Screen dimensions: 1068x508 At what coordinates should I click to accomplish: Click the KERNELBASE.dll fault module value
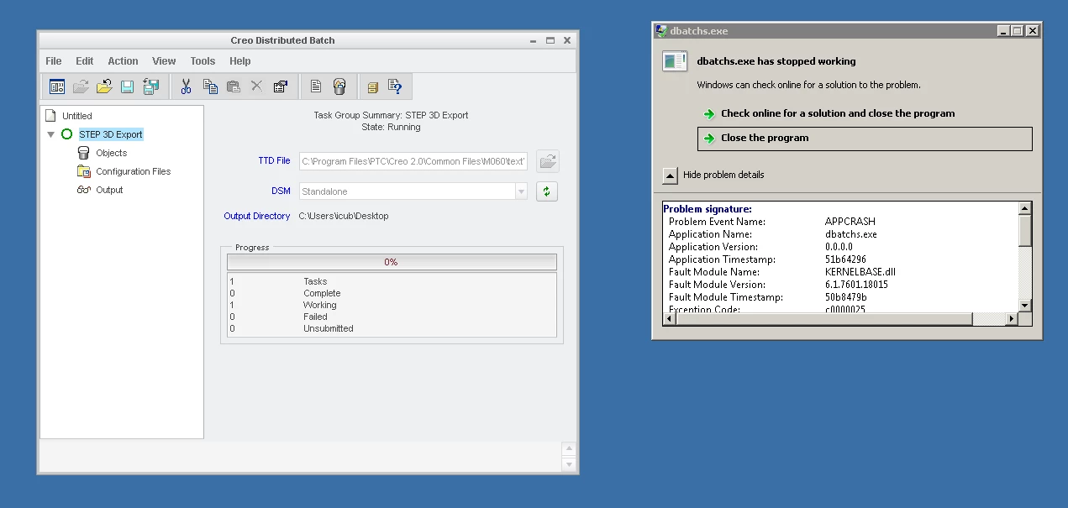pyautogui.click(x=860, y=272)
